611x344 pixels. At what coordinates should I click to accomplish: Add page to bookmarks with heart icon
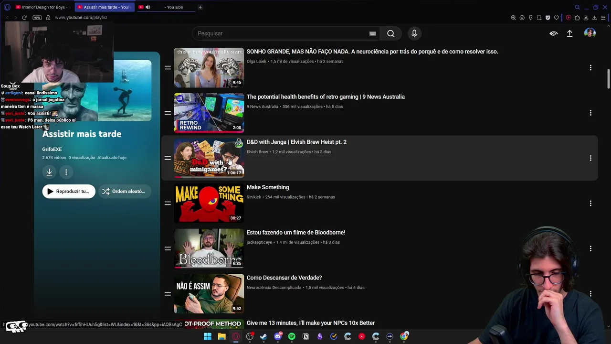pyautogui.click(x=556, y=18)
